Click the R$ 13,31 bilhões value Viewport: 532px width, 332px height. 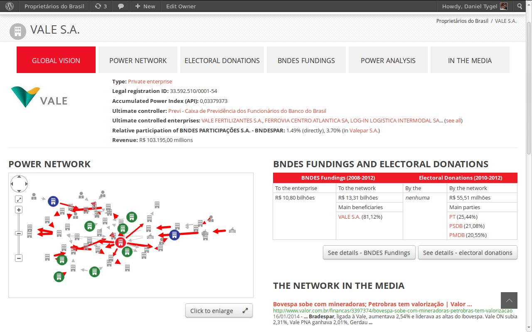pyautogui.click(x=358, y=198)
